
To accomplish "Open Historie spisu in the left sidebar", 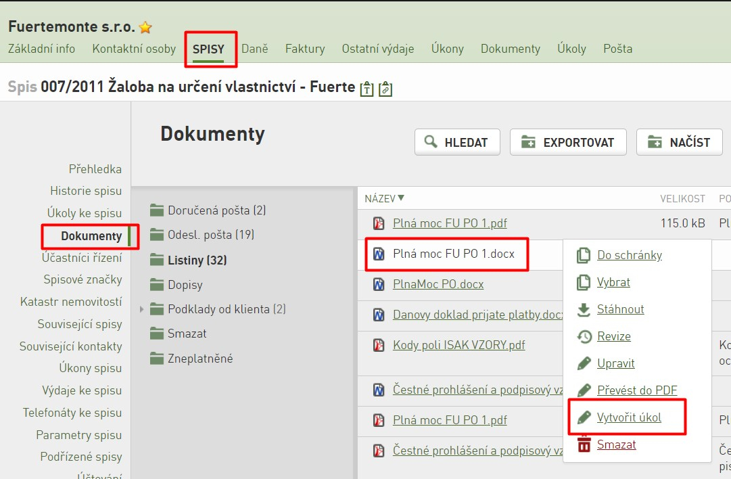I will (x=86, y=191).
